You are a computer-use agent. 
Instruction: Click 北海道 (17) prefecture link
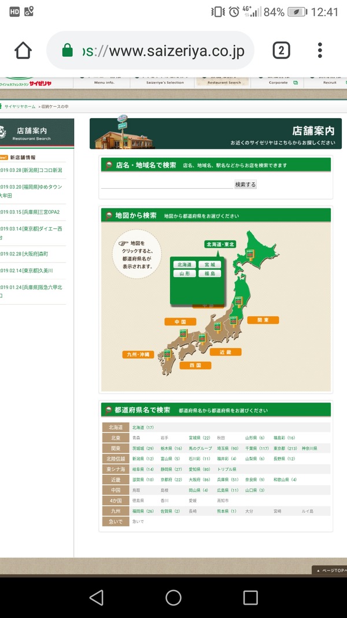pyautogui.click(x=143, y=427)
